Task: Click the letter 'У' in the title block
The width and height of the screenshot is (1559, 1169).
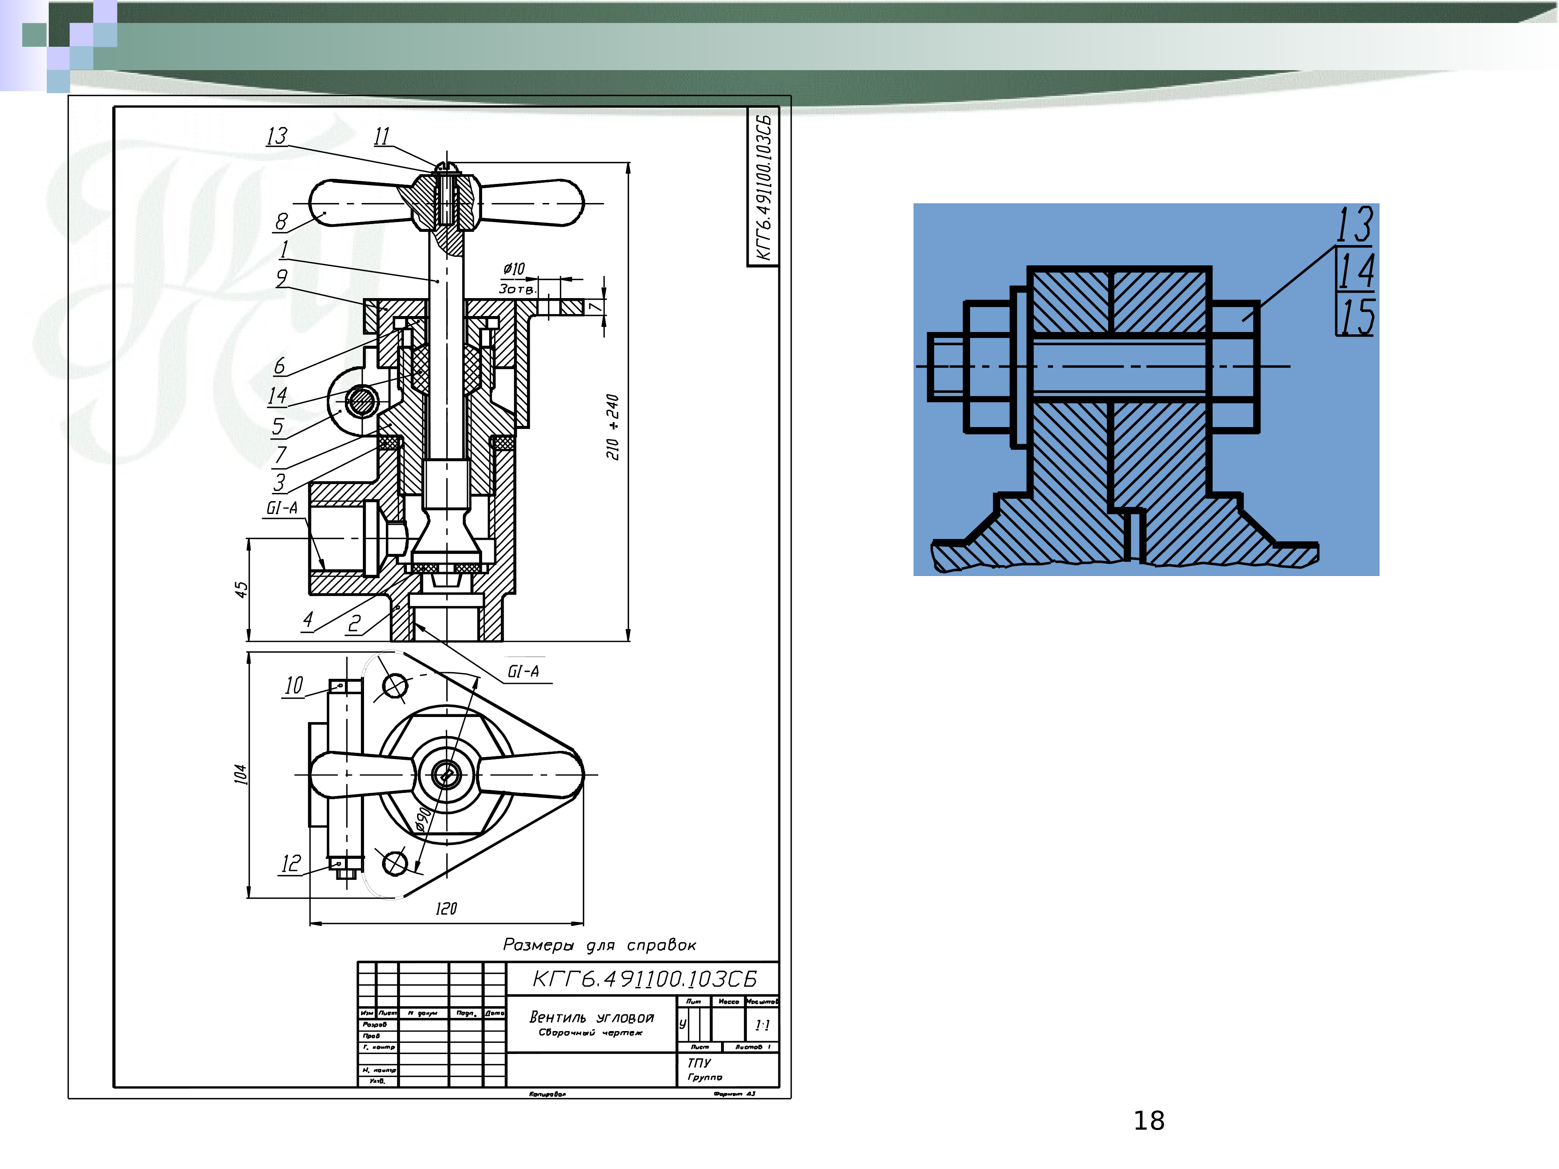Action: pos(682,1024)
